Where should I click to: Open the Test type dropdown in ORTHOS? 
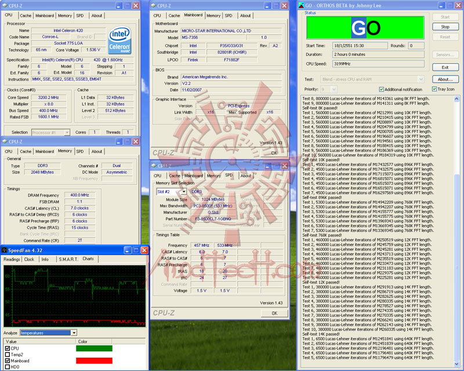click(x=420, y=79)
